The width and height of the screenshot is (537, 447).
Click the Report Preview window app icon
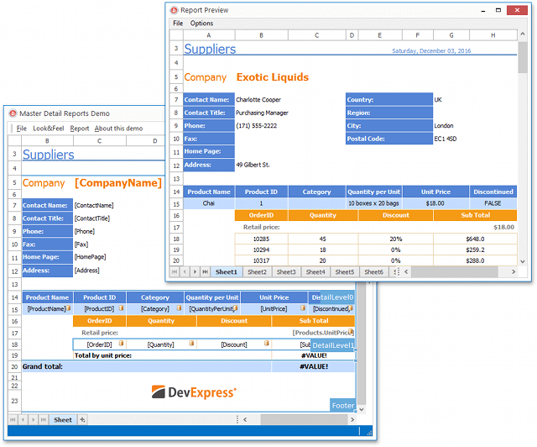point(174,11)
